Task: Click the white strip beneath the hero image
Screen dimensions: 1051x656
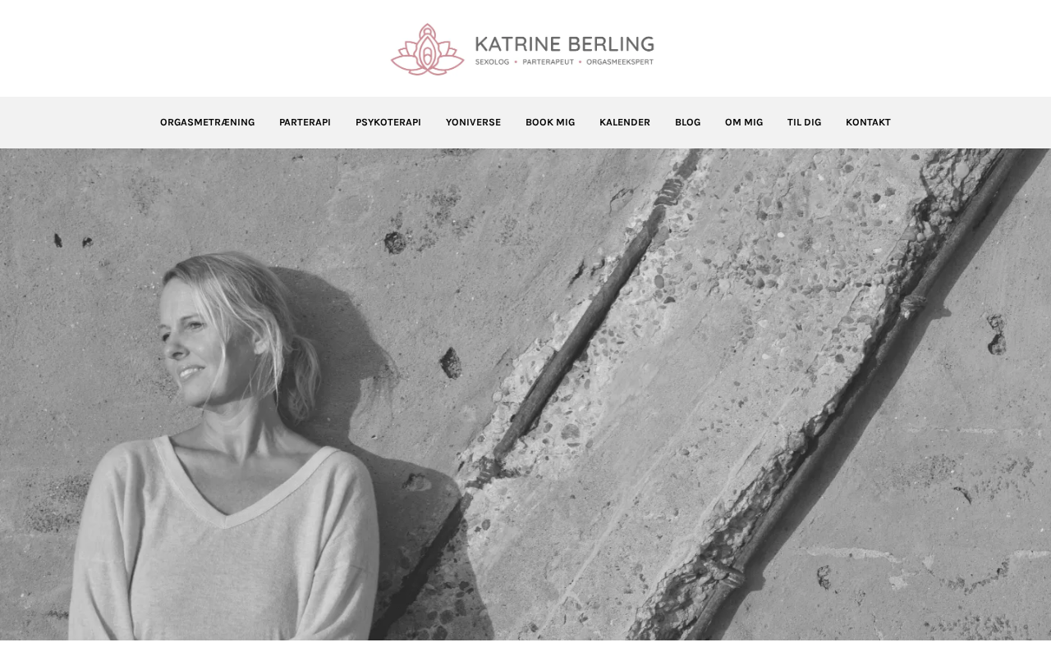Action: tap(525, 648)
